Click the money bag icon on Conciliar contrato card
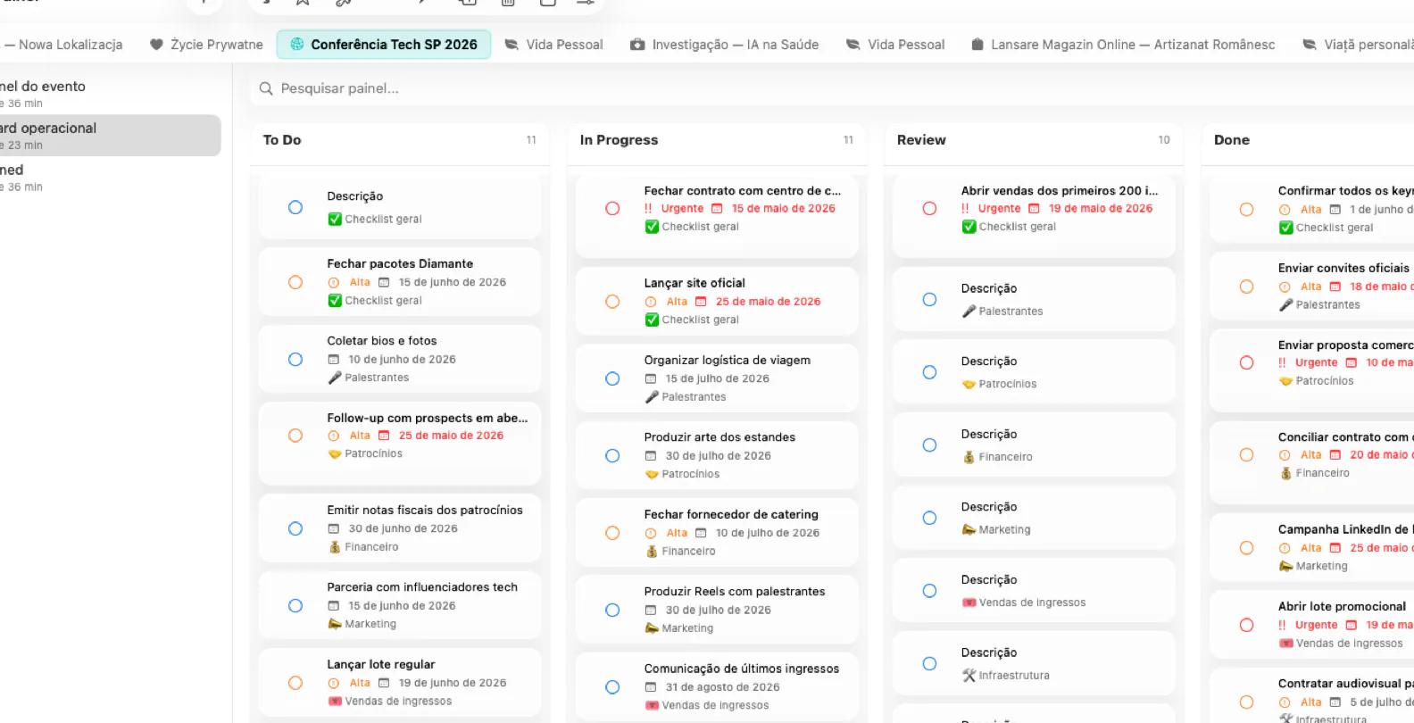 [1285, 473]
